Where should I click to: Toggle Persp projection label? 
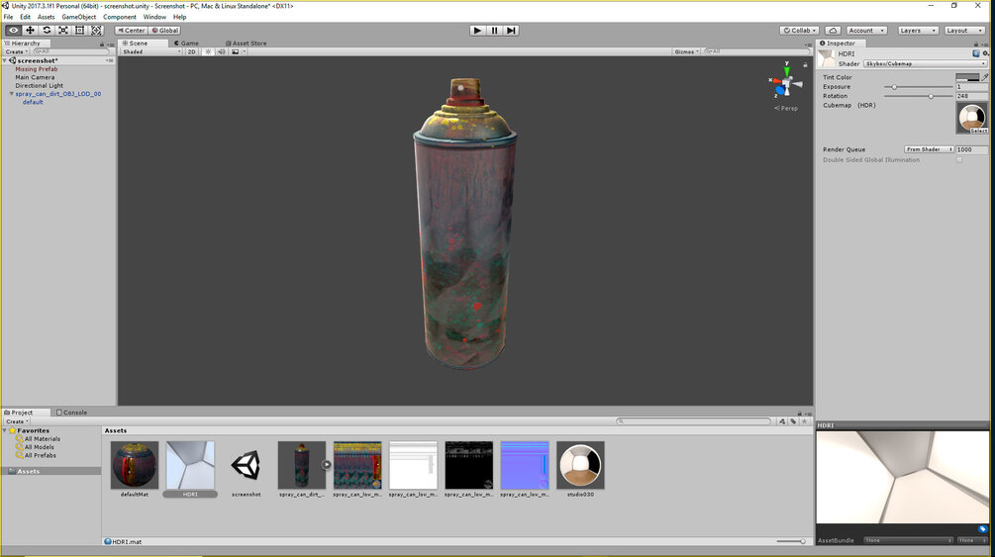pyautogui.click(x=786, y=109)
